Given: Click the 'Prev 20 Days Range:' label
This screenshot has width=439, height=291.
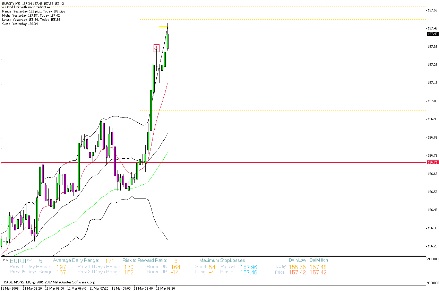Looking at the screenshot, I should point(99,272).
